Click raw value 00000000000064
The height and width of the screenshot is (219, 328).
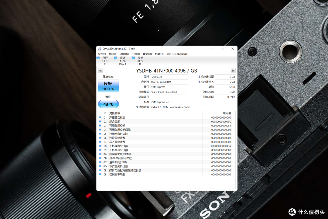(221, 126)
